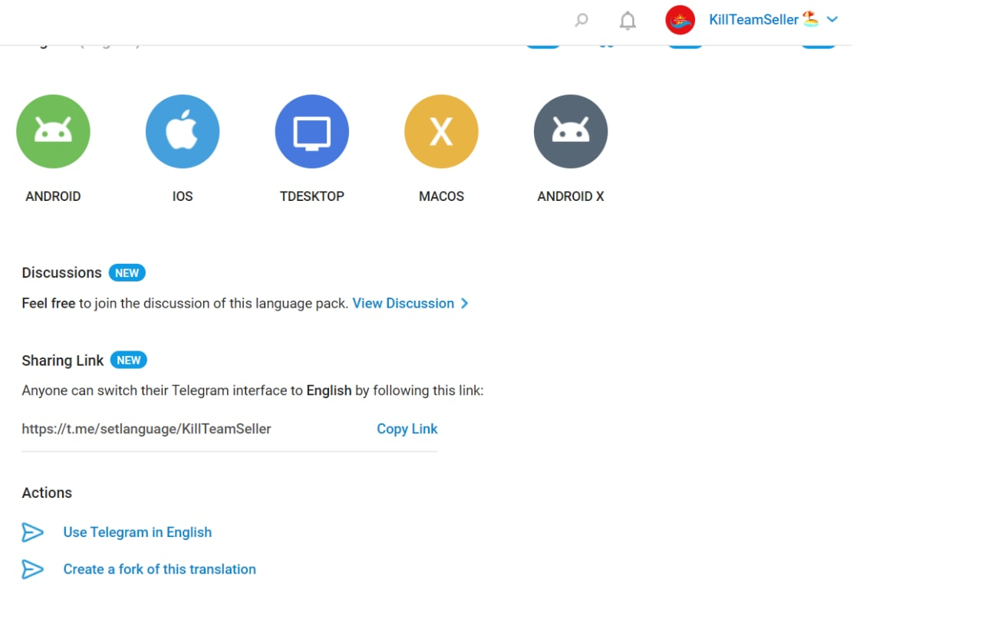Screen dimensions: 982x619
Task: Open the KillTeamSeller account name
Action: (753, 20)
